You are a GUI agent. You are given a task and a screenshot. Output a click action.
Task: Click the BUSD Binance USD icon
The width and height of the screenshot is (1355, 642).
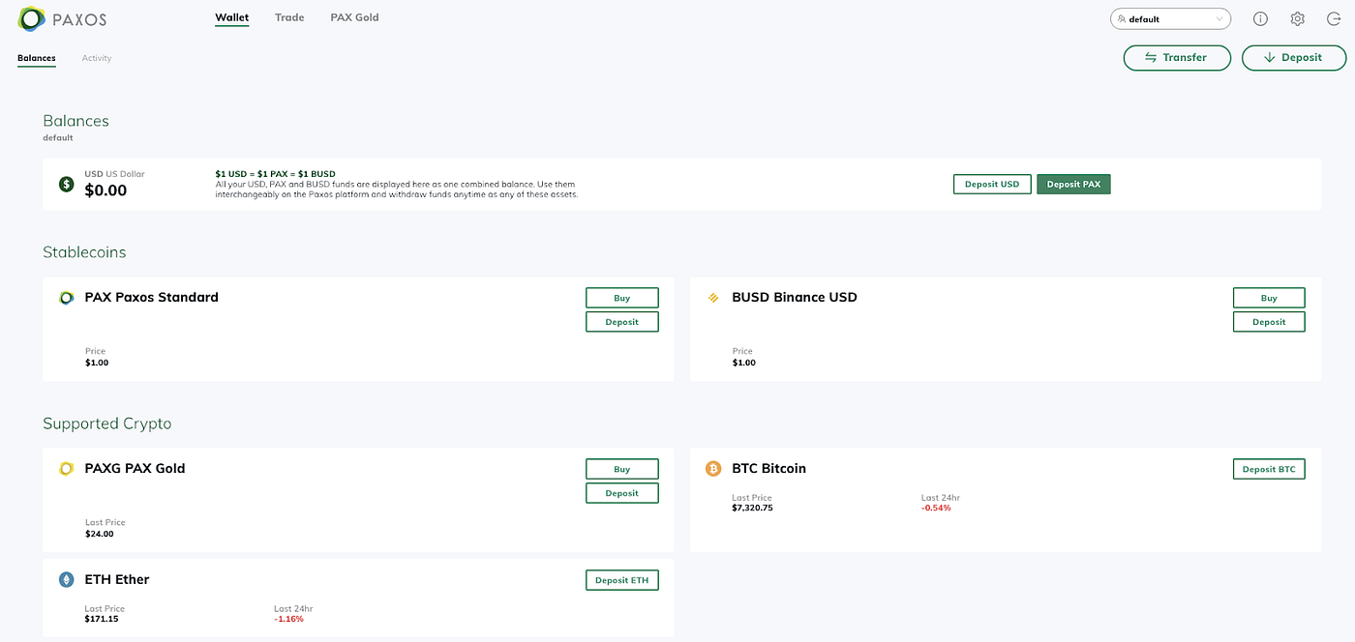point(713,297)
